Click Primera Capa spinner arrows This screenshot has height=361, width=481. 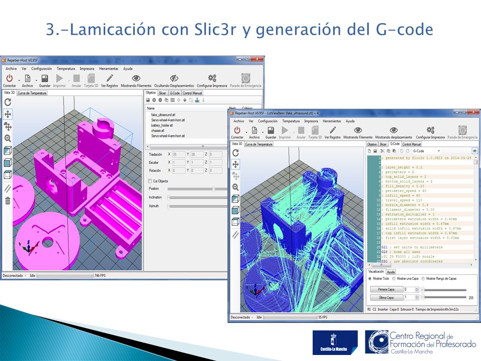pyautogui.click(x=417, y=289)
